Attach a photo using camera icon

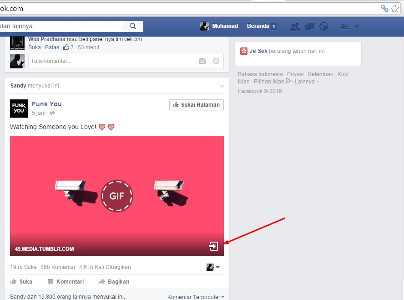(x=202, y=61)
